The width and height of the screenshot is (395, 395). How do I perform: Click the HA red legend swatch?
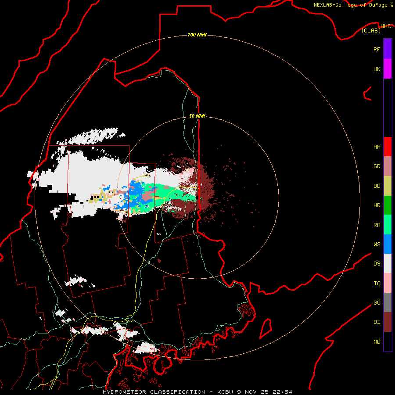(x=388, y=147)
